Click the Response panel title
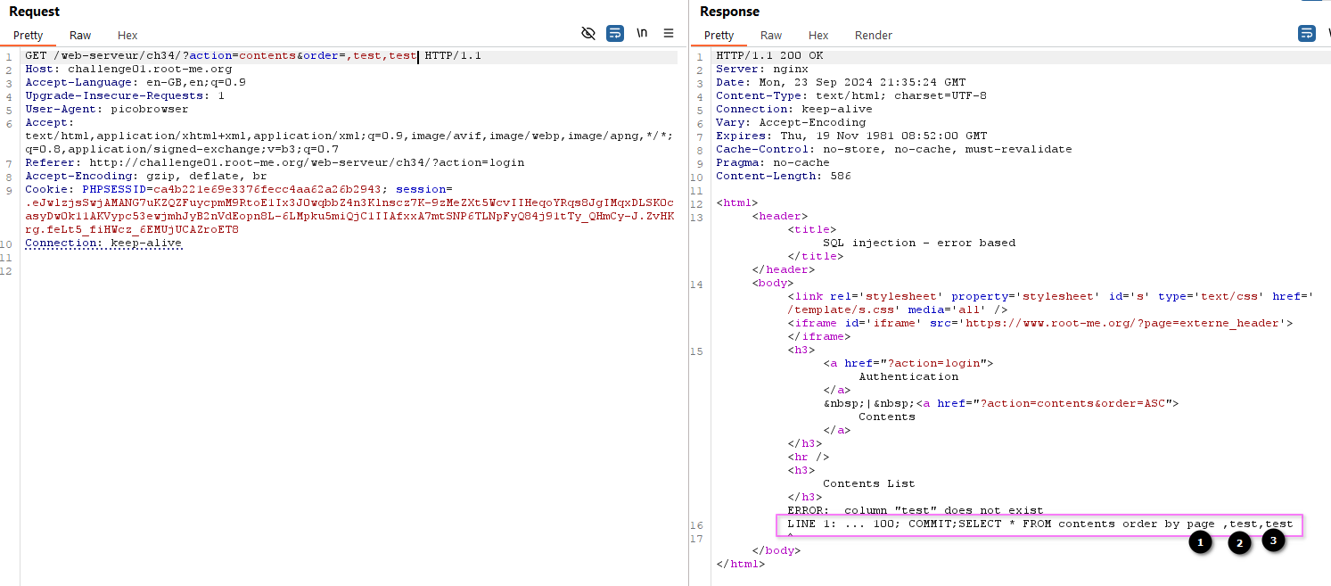Image resolution: width=1331 pixels, height=586 pixels. point(729,12)
